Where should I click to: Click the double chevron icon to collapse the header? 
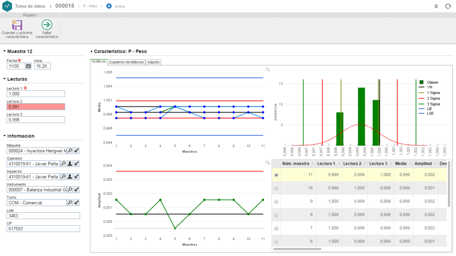coord(436,6)
